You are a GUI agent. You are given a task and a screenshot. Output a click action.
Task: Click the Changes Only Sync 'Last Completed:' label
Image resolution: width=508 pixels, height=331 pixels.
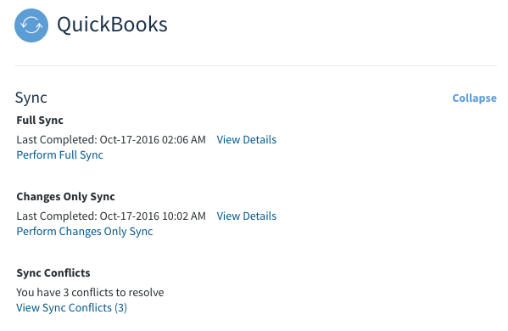click(57, 216)
